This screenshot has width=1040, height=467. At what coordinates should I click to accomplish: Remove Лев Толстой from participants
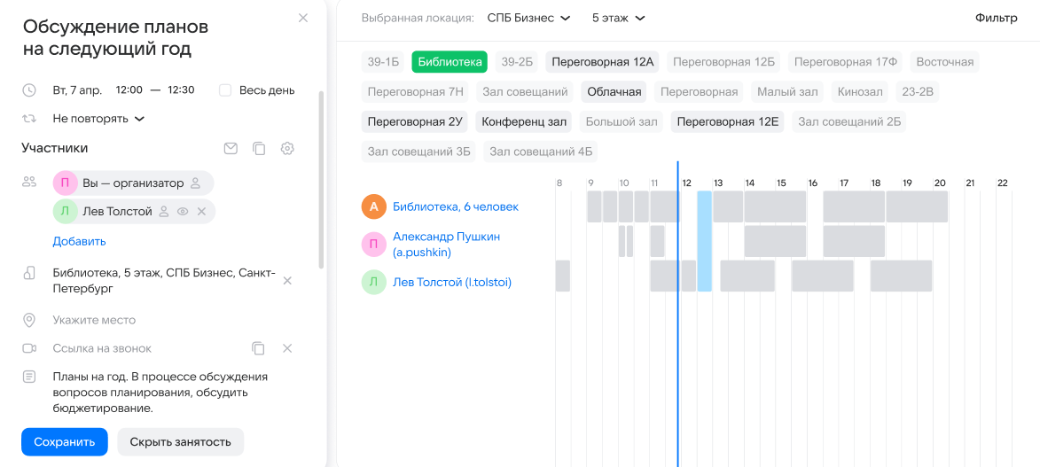coord(201,212)
